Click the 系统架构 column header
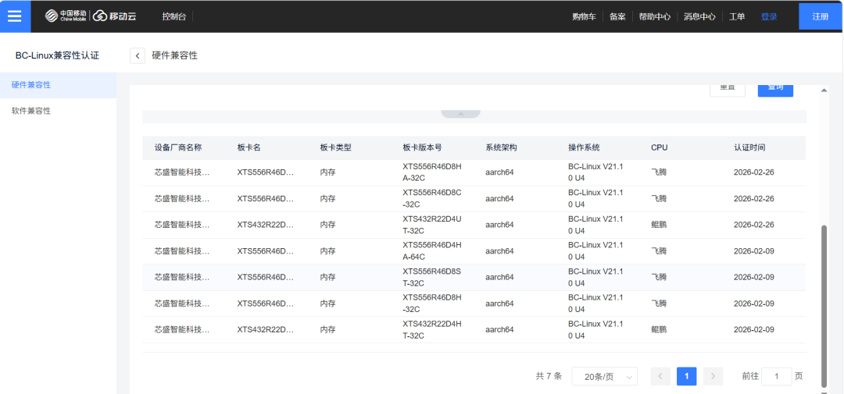Image resolution: width=844 pixels, height=394 pixels. 501,147
